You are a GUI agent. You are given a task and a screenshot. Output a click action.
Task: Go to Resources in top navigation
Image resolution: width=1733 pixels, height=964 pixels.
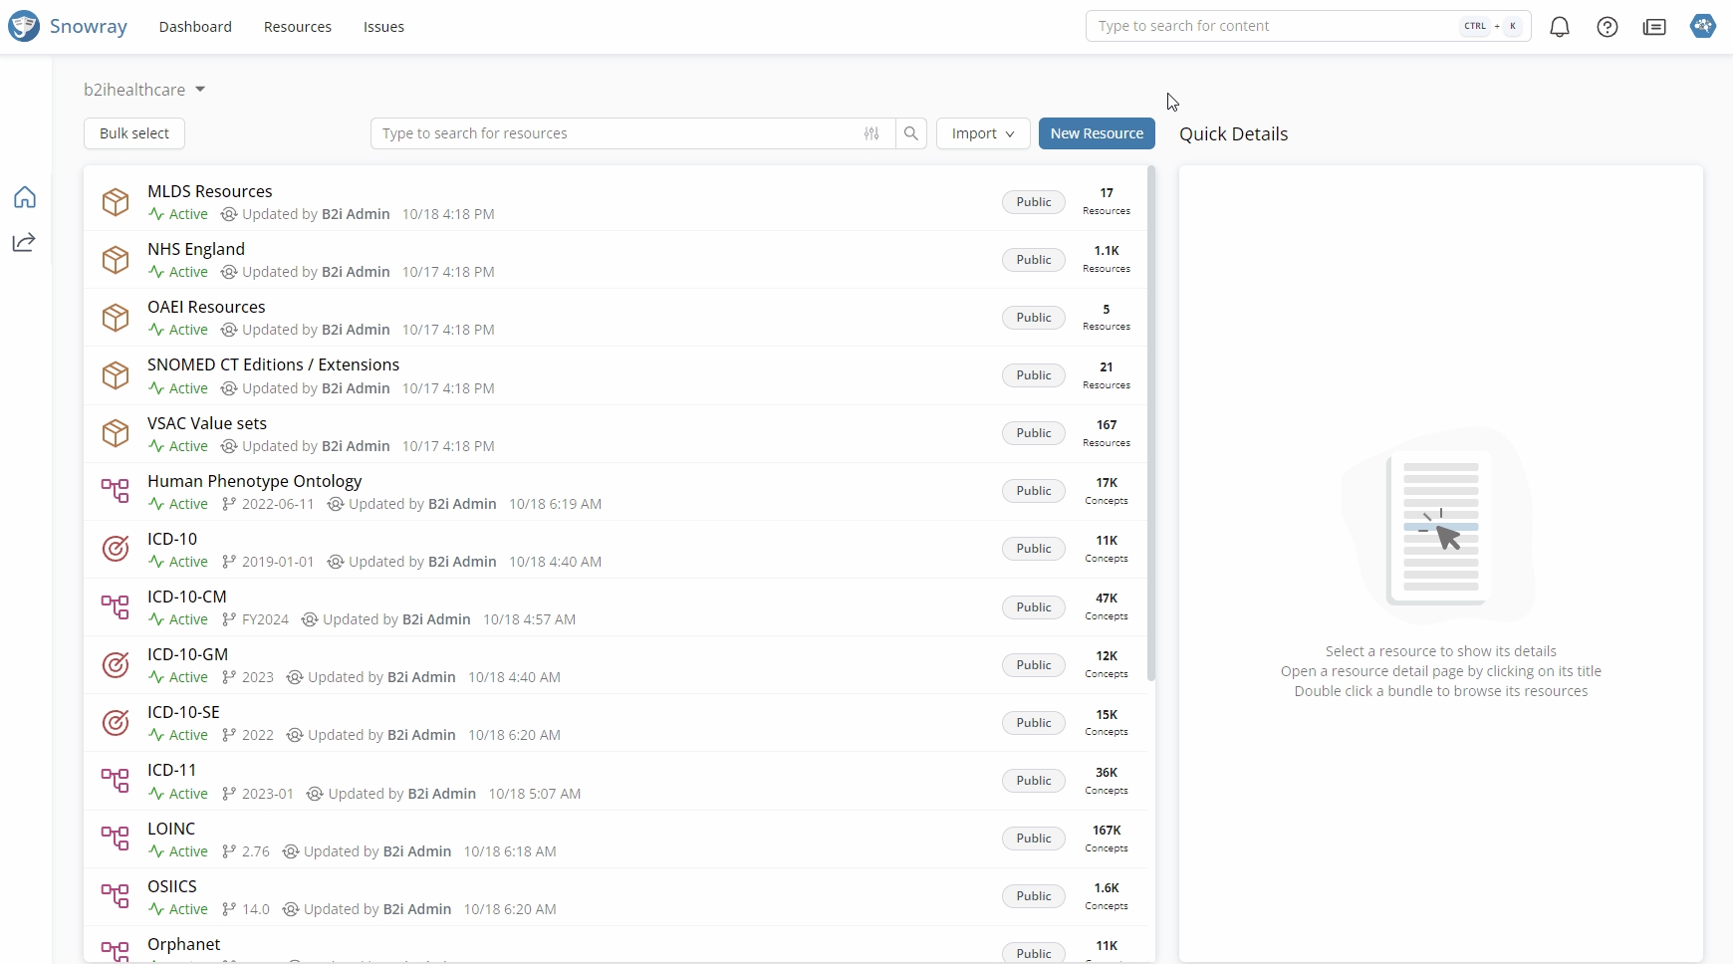click(298, 27)
